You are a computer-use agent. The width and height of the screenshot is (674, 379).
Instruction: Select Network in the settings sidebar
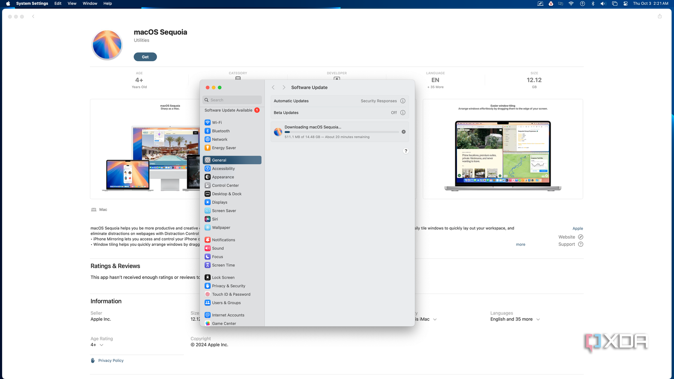[232, 139]
